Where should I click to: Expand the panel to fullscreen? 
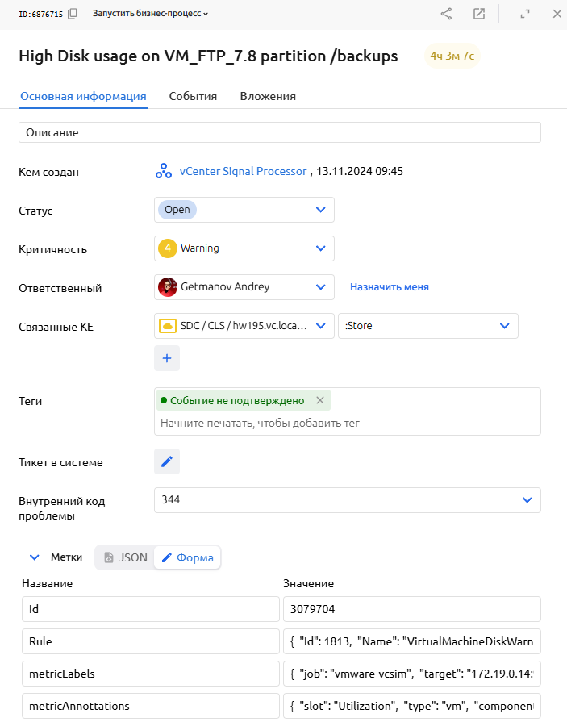click(525, 14)
